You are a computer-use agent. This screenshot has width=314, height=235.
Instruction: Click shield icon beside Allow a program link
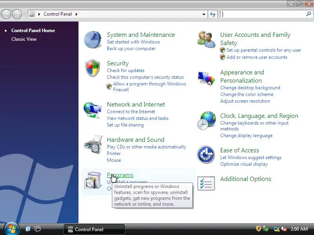(109, 87)
